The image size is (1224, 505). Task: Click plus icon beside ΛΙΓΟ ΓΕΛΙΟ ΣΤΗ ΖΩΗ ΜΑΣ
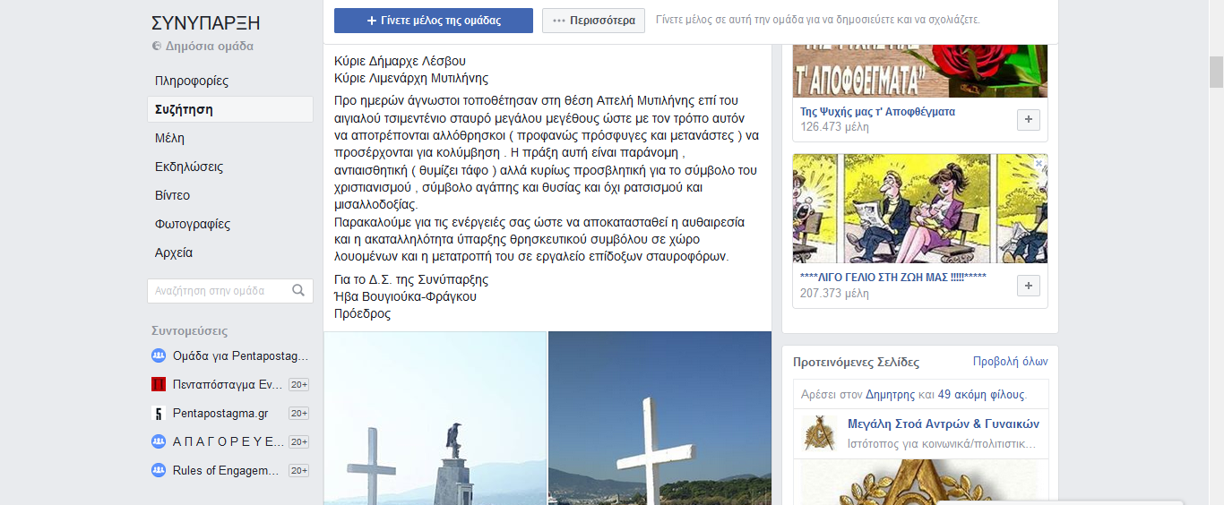point(1029,286)
